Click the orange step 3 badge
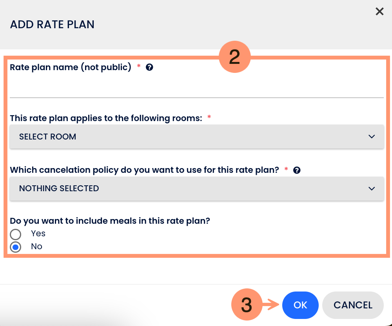Screen dimensions: 392x326 tap(246, 305)
